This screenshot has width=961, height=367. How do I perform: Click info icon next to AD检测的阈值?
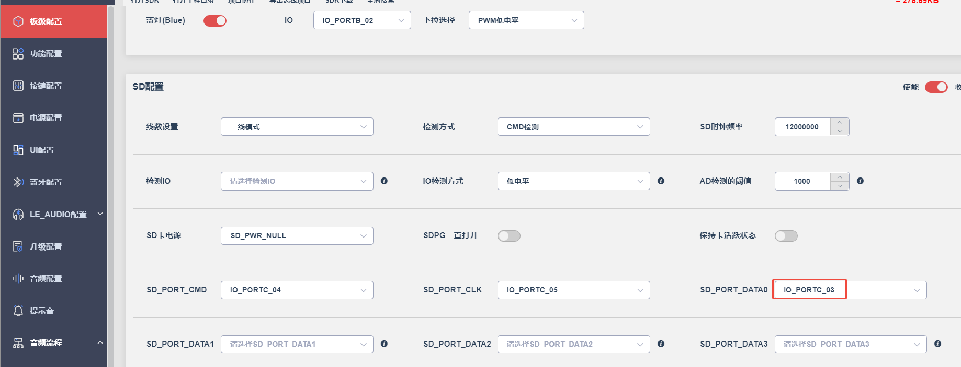click(x=861, y=181)
